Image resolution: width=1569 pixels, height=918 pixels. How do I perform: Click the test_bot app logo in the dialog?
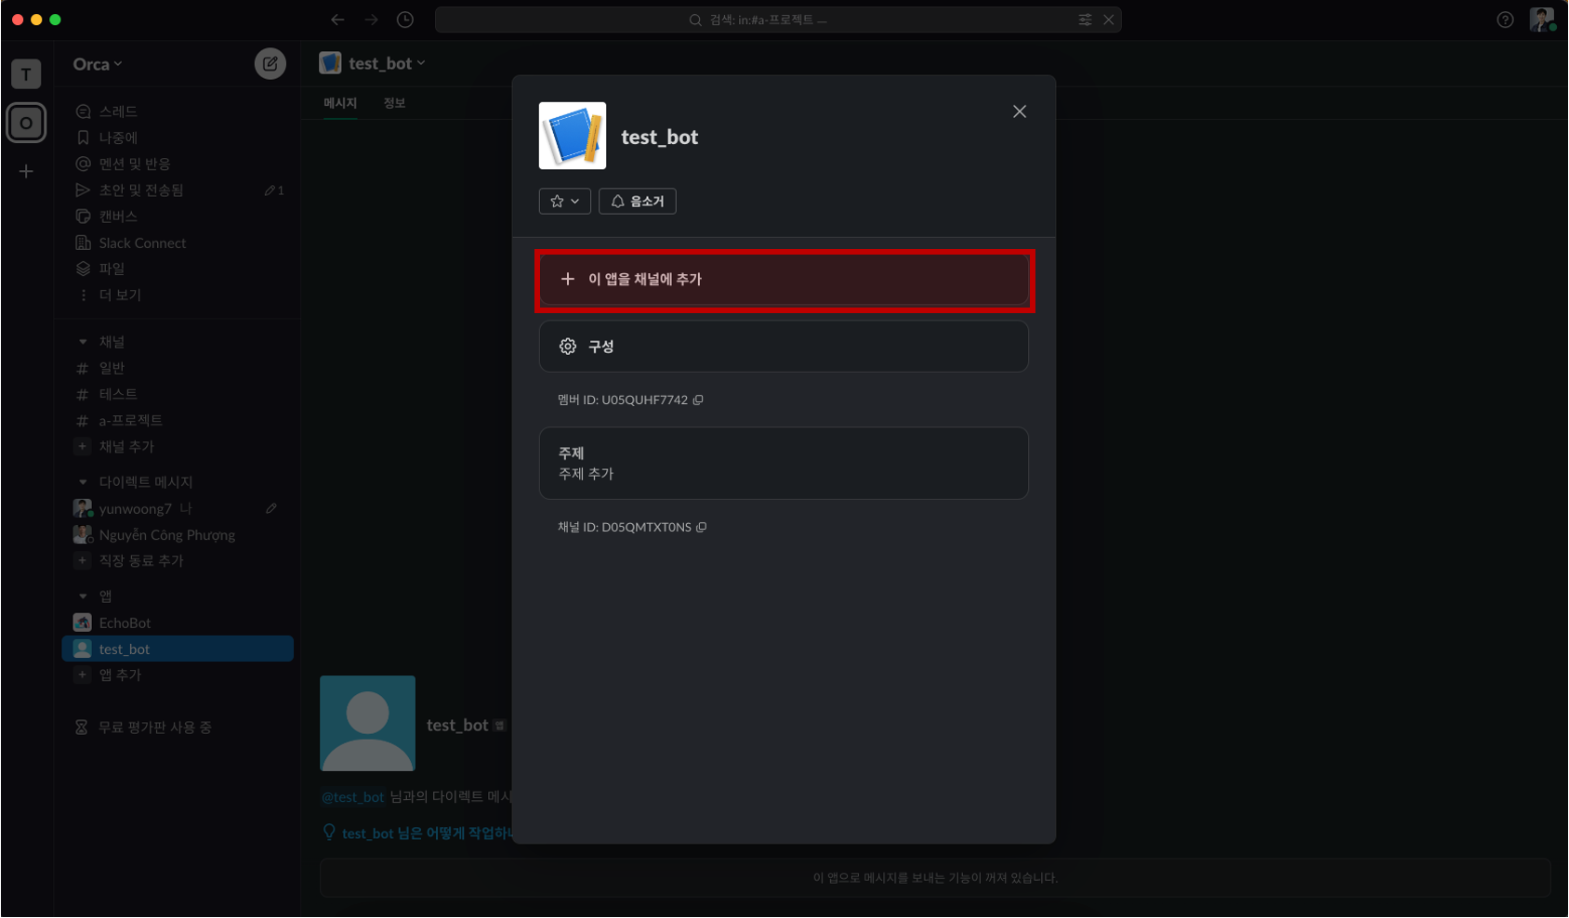pos(573,136)
